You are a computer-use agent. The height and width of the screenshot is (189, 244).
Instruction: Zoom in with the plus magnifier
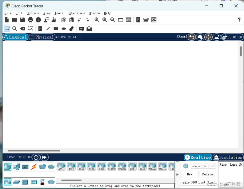[x=97, y=20]
